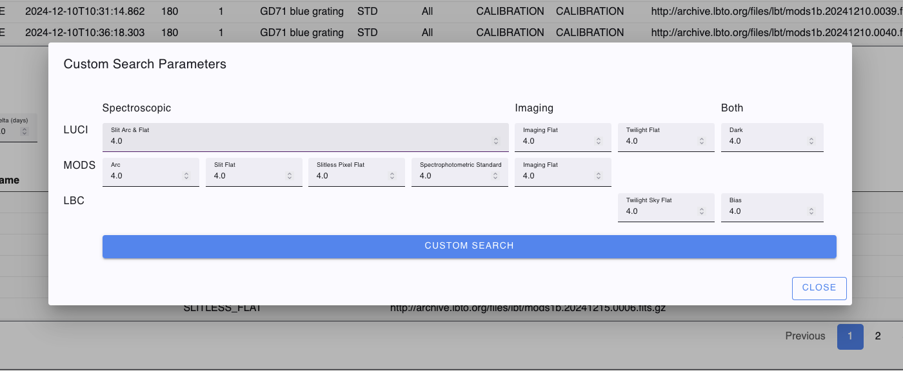Click the MODS Slit Flat stepper arrows
This screenshot has height=371, width=903.
point(289,176)
